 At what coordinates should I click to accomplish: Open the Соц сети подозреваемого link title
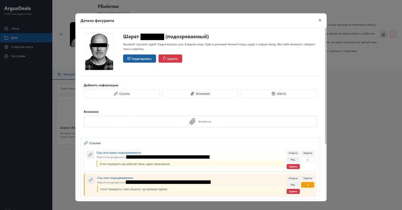(115, 178)
